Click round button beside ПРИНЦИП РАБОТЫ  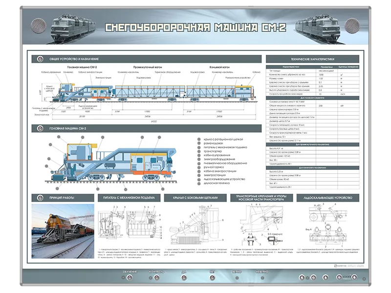pos(40,198)
